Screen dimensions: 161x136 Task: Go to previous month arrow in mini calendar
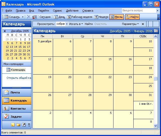tap(5, 31)
